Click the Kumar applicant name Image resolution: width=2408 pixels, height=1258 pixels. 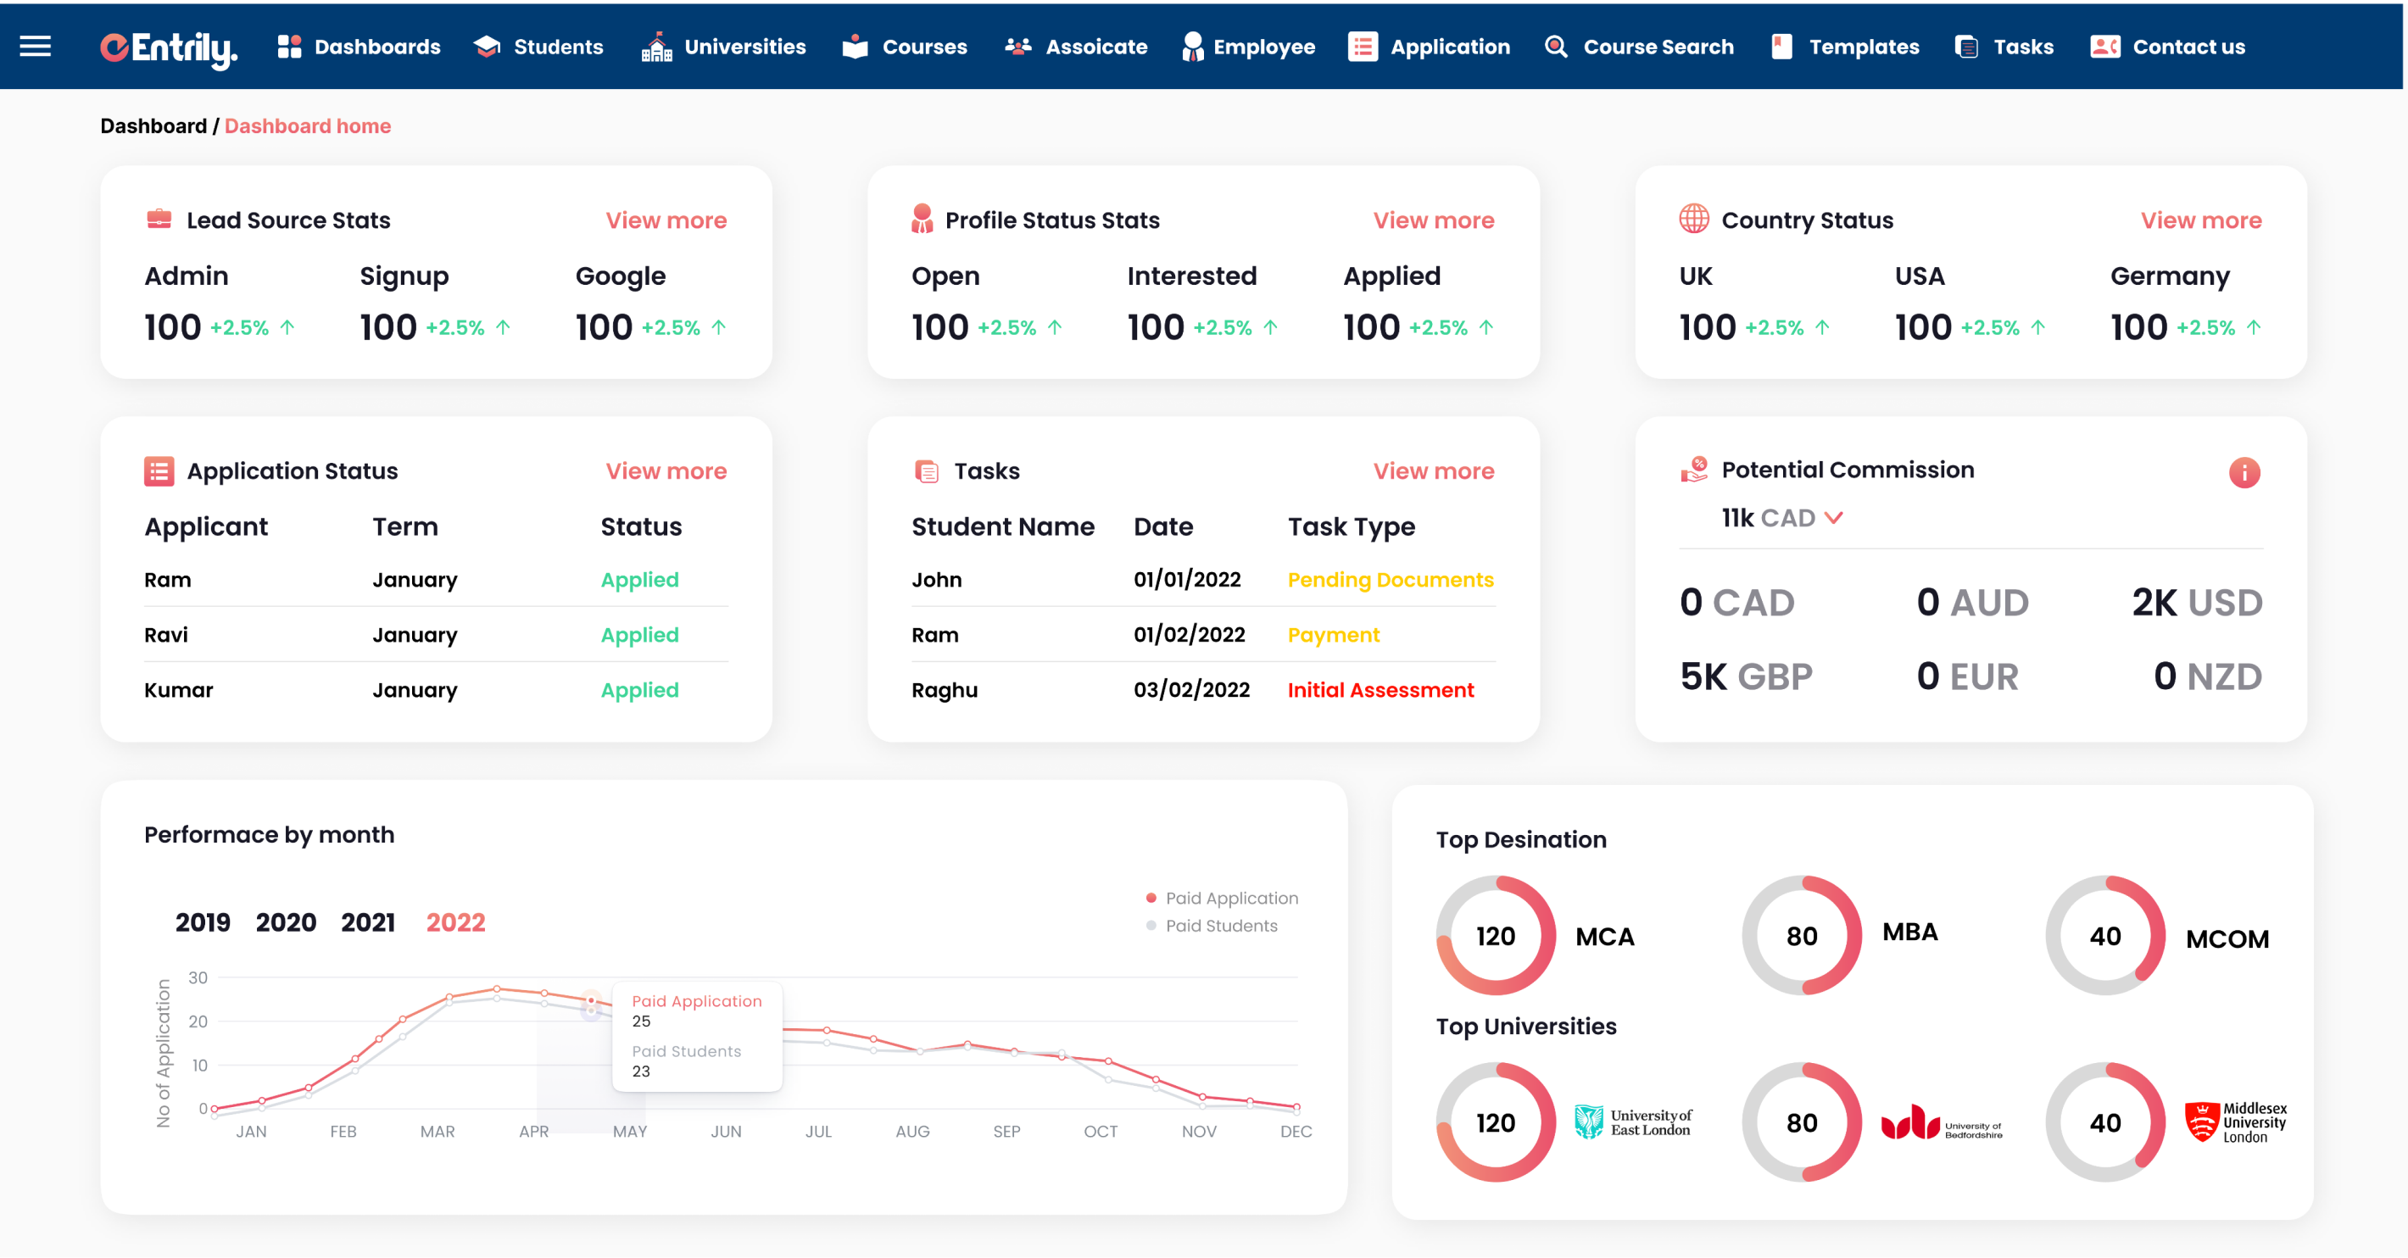(x=179, y=691)
